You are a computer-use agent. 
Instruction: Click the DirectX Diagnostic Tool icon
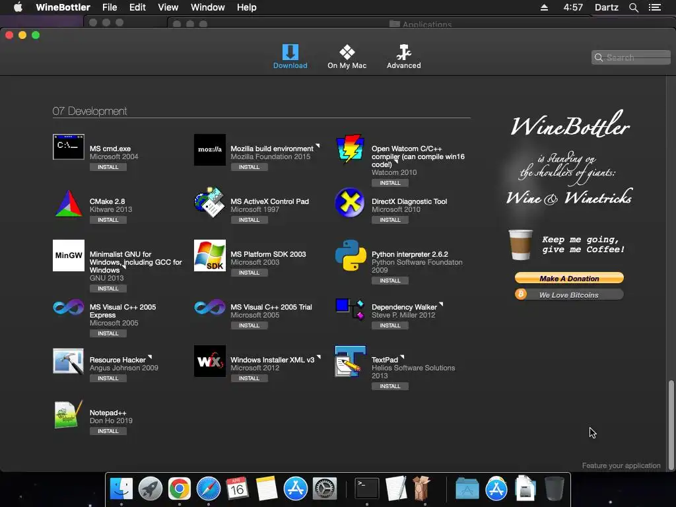(350, 202)
